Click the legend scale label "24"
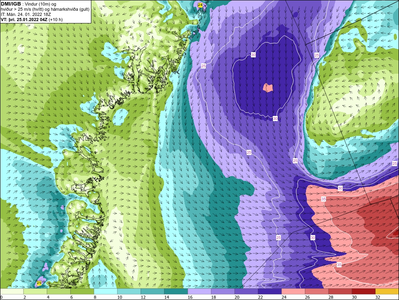The width and height of the screenshot is (399, 300). coord(284,297)
